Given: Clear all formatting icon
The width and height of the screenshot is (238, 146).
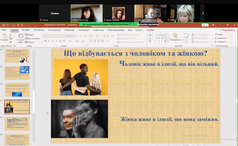Looking at the screenshot, I should pyautogui.click(x=85, y=36).
